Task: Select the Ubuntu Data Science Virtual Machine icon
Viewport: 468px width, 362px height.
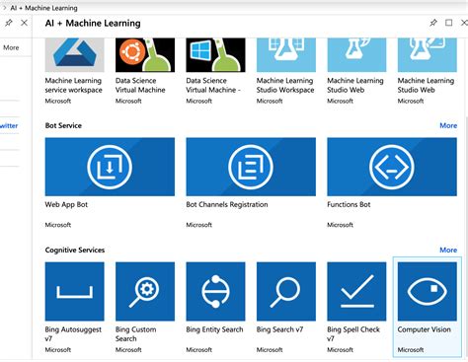Action: pyautogui.click(x=145, y=55)
